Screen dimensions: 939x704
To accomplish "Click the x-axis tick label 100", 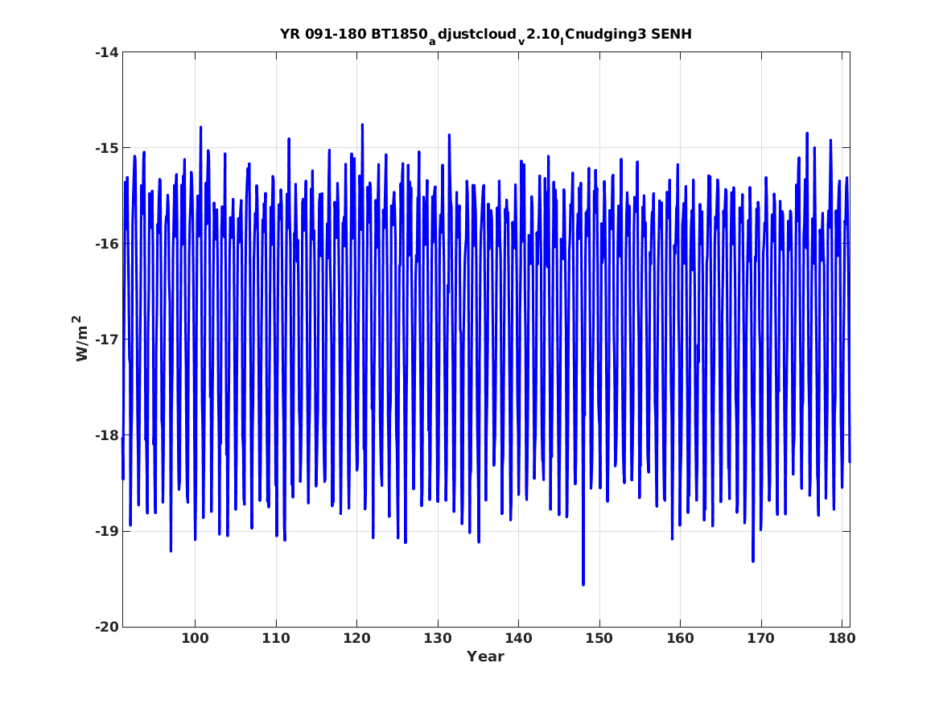I will click(x=196, y=638).
